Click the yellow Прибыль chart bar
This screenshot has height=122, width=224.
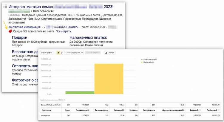[x=109, y=79]
